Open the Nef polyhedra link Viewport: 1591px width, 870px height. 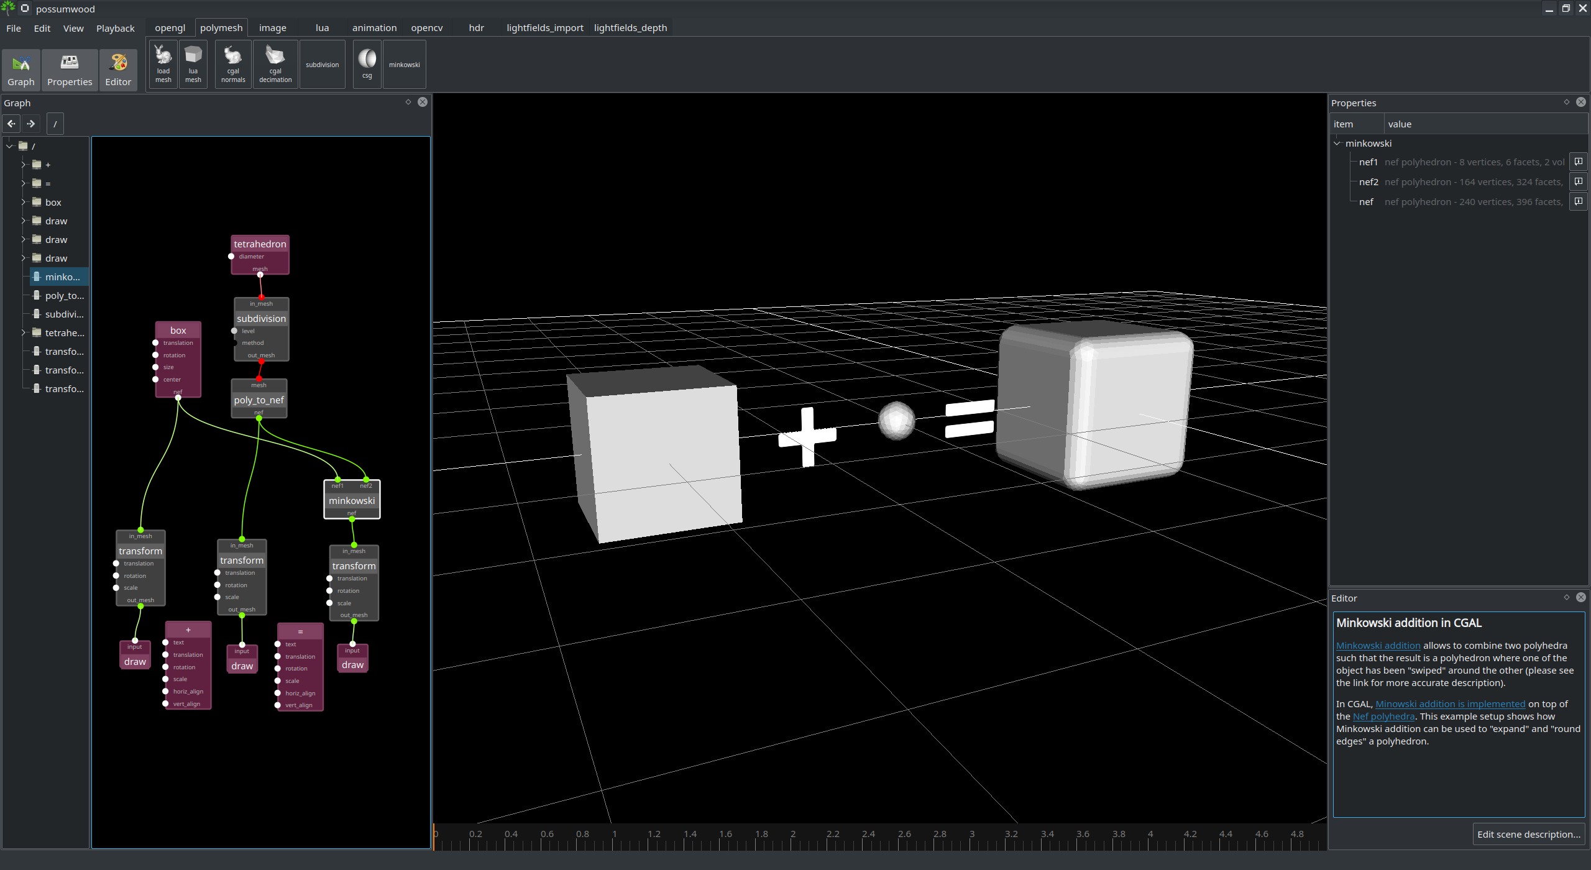coord(1383,717)
